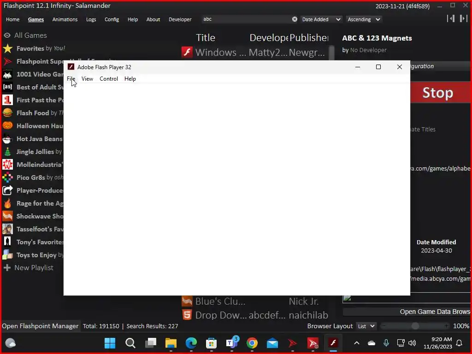Screen dimensions: 472x354
Task: Click the Stop button for running game
Action: point(439,93)
